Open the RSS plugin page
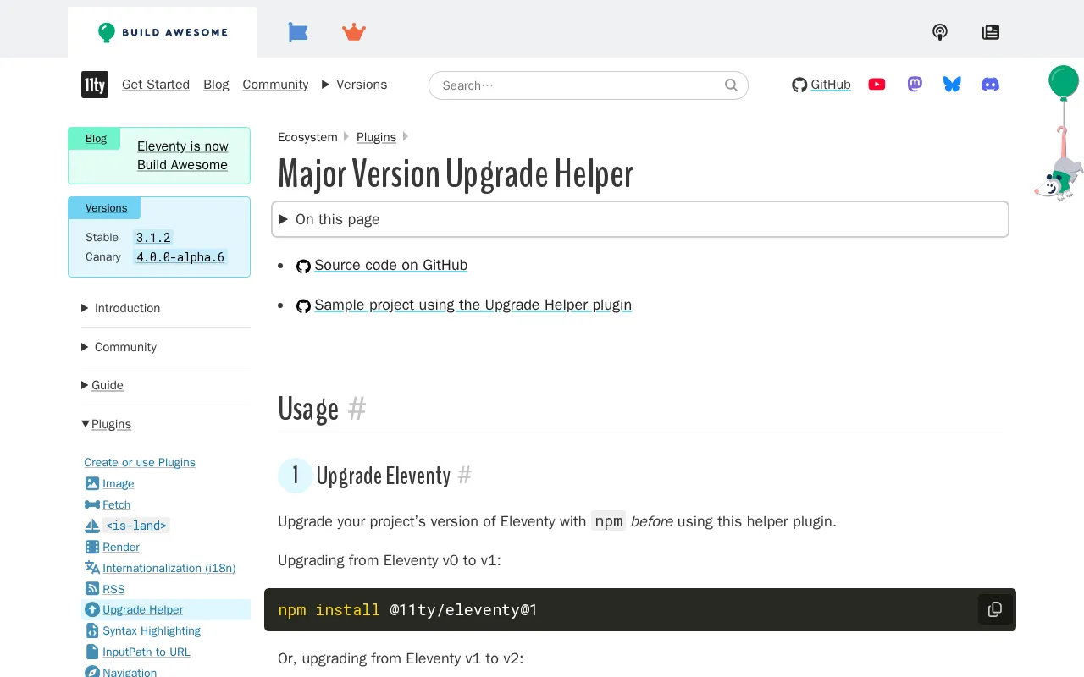 (113, 589)
